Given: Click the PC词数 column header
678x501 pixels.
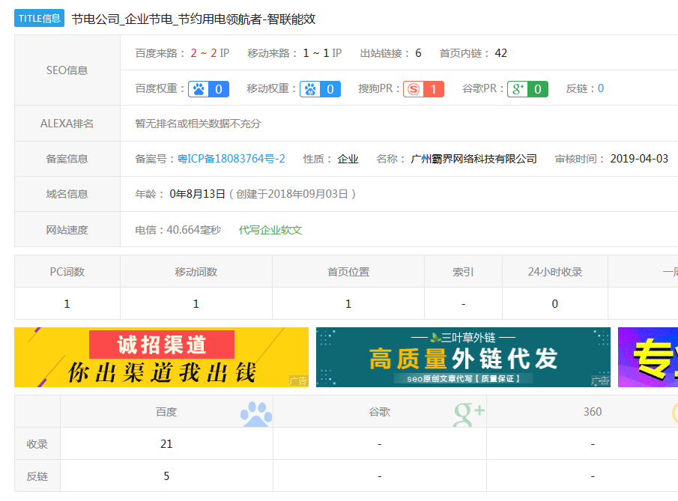Looking at the screenshot, I should (x=67, y=272).
